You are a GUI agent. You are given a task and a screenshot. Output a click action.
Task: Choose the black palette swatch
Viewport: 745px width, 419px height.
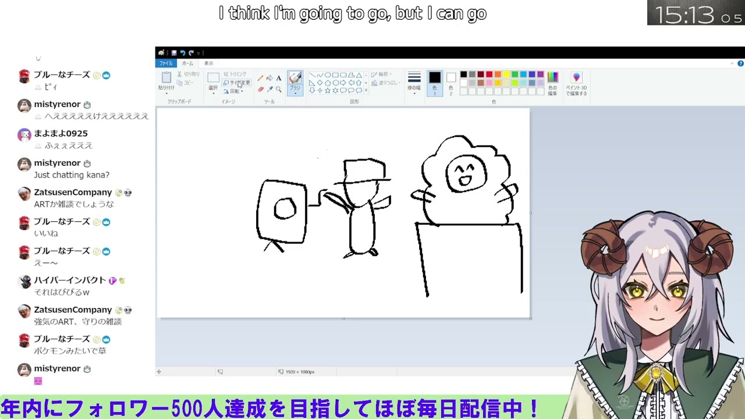[463, 74]
